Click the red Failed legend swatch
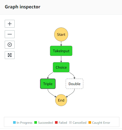The image size is (122, 130). point(56,122)
